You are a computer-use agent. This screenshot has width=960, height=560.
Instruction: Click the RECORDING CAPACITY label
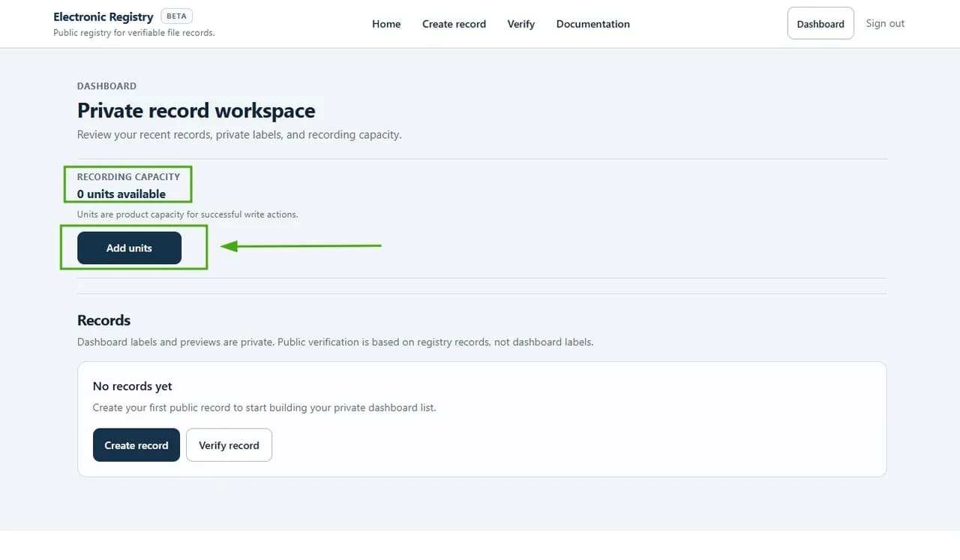tap(128, 177)
